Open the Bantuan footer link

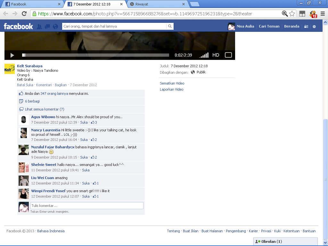pyautogui.click(x=309, y=231)
